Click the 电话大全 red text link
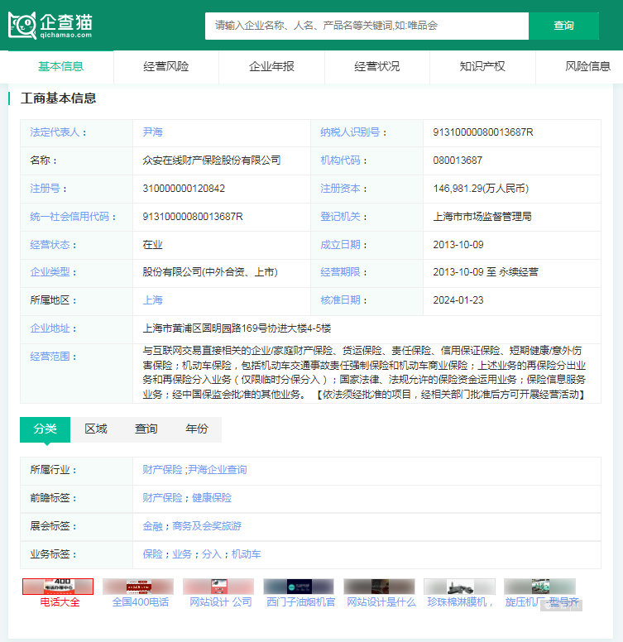623x642 pixels. pyautogui.click(x=60, y=602)
